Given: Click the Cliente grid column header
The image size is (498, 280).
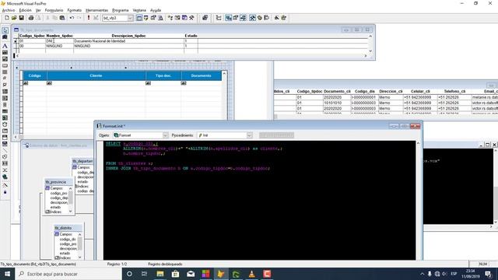Looking at the screenshot, I should pos(96,75).
